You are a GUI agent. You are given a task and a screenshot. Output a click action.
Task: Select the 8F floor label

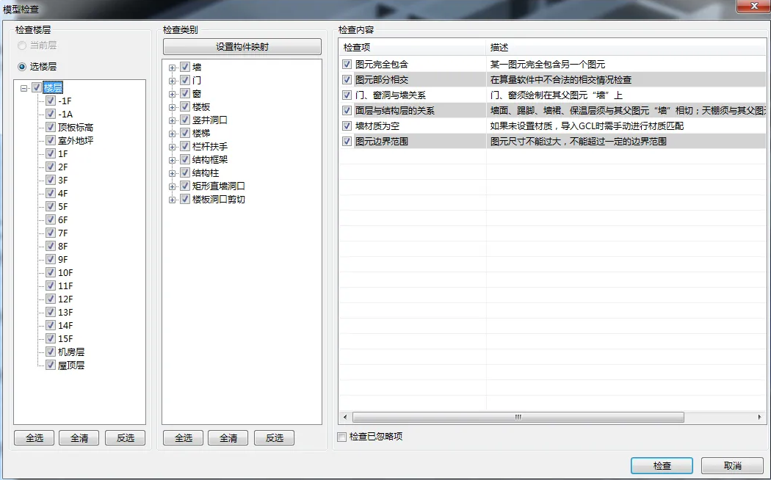(x=63, y=246)
